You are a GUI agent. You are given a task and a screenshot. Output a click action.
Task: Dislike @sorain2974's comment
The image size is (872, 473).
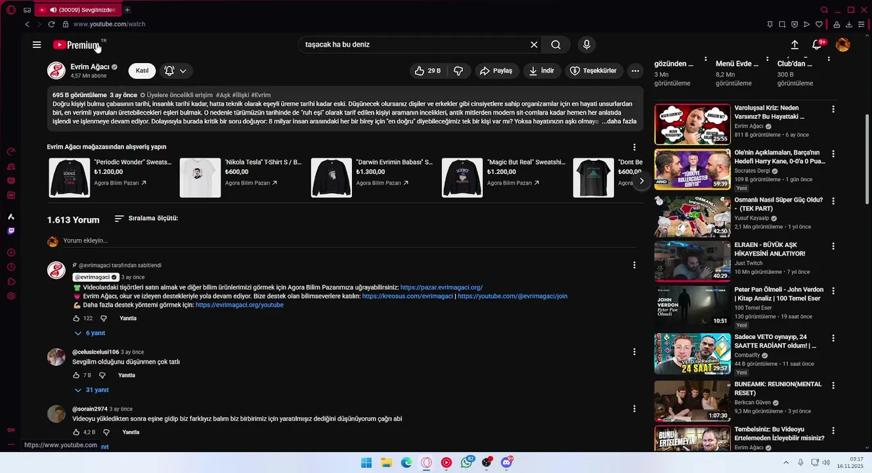(x=106, y=432)
